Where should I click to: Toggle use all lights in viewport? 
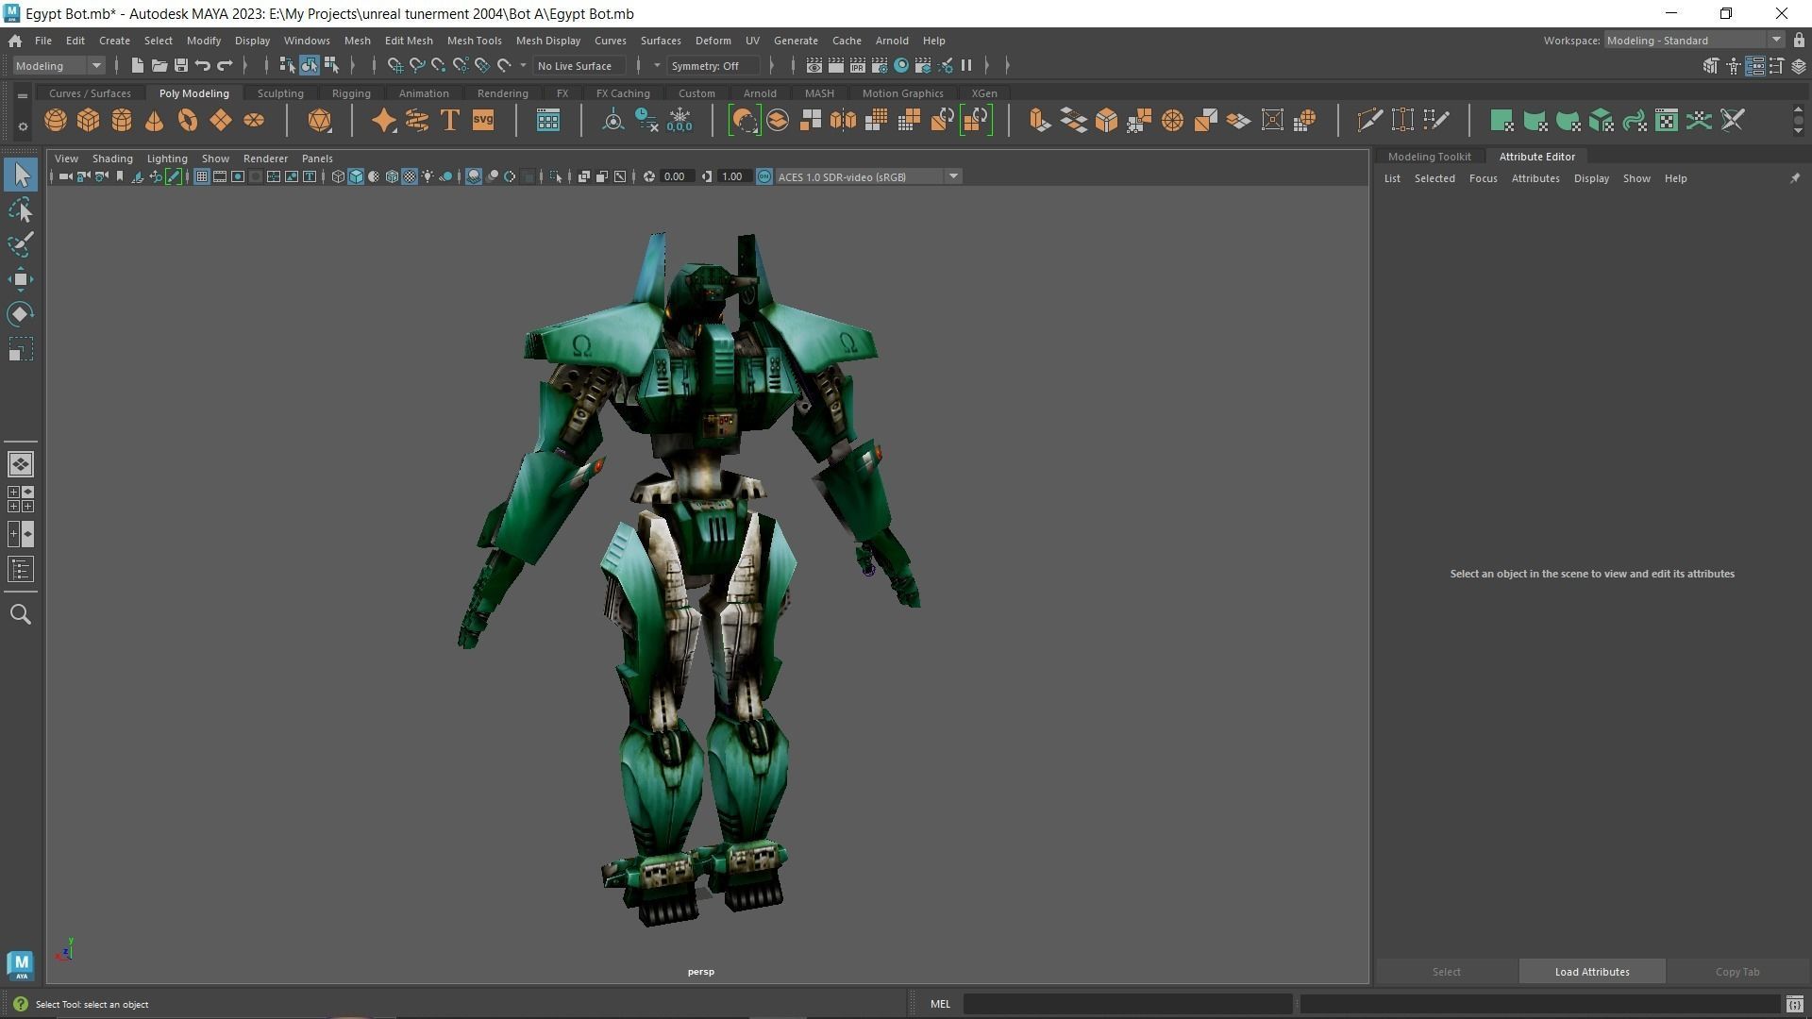[428, 176]
